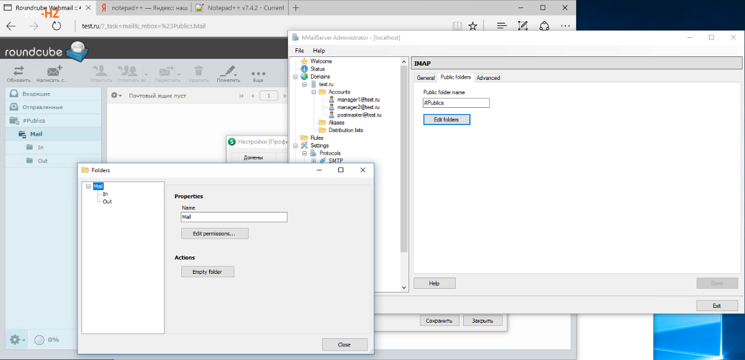Close the Folders dialog with Close button
Screen dimensions: 745x360
click(345, 345)
